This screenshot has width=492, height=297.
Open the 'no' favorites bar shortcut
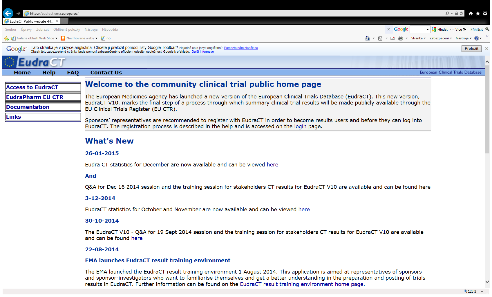106,38
